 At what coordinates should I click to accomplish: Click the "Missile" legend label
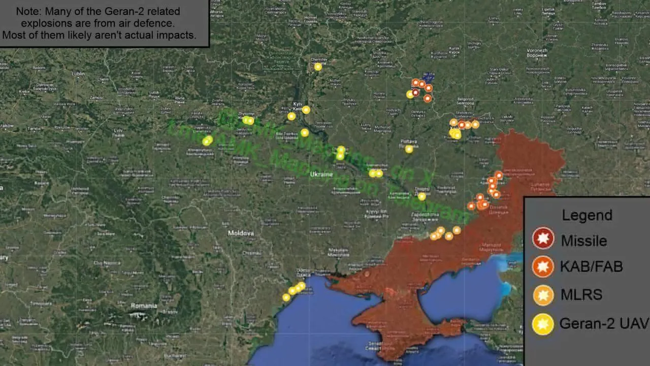[x=583, y=240]
